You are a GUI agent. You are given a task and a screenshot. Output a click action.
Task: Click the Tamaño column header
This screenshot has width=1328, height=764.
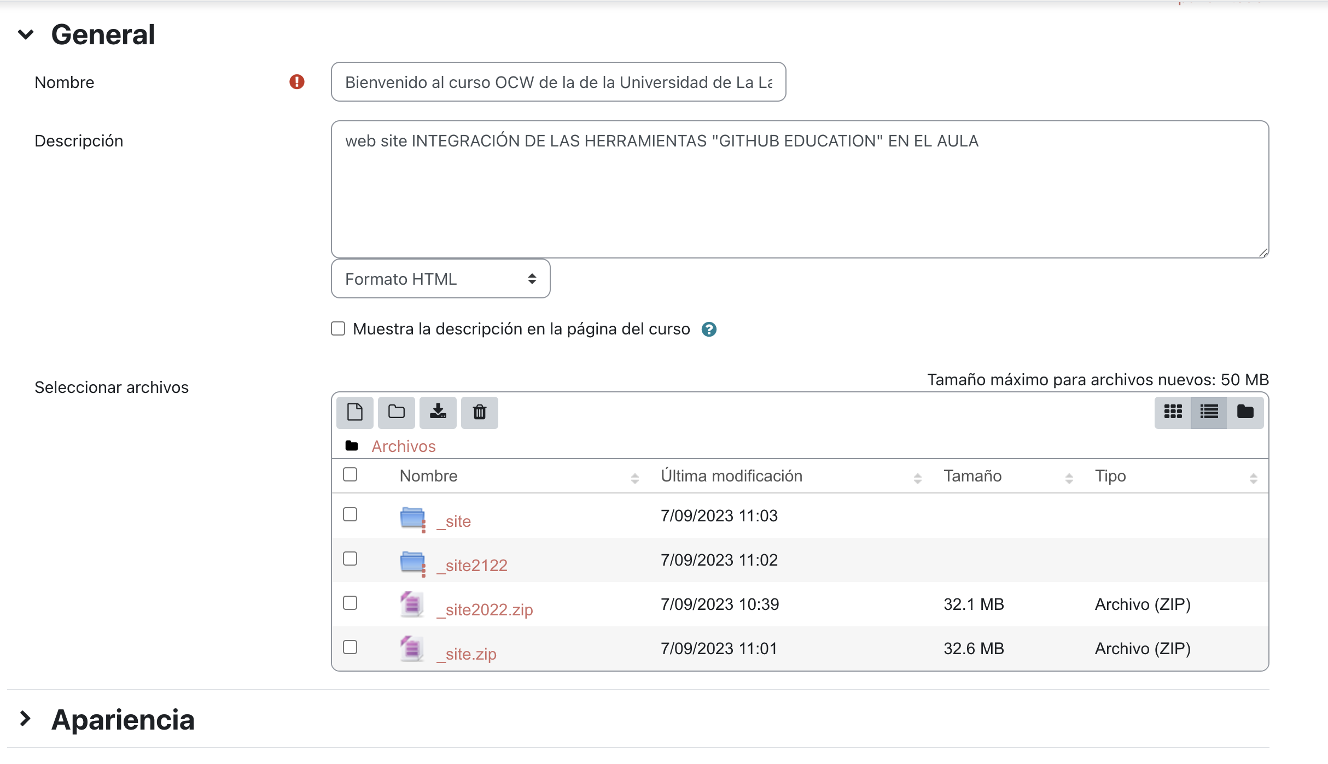click(972, 476)
